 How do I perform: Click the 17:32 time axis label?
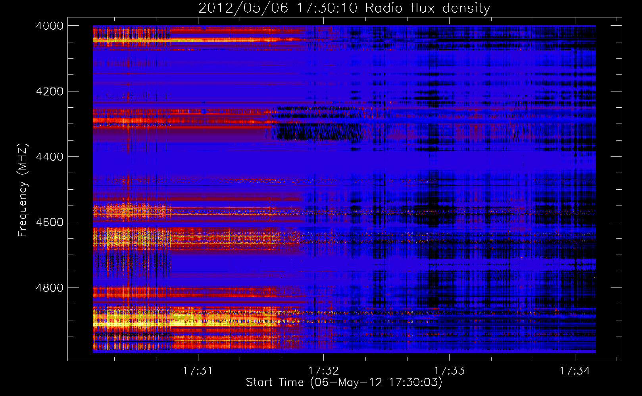coord(323,371)
